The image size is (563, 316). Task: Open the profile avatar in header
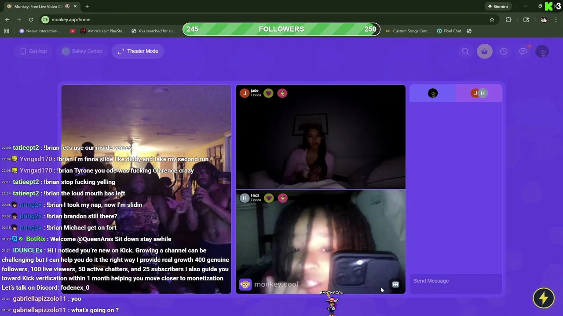pyautogui.click(x=542, y=51)
